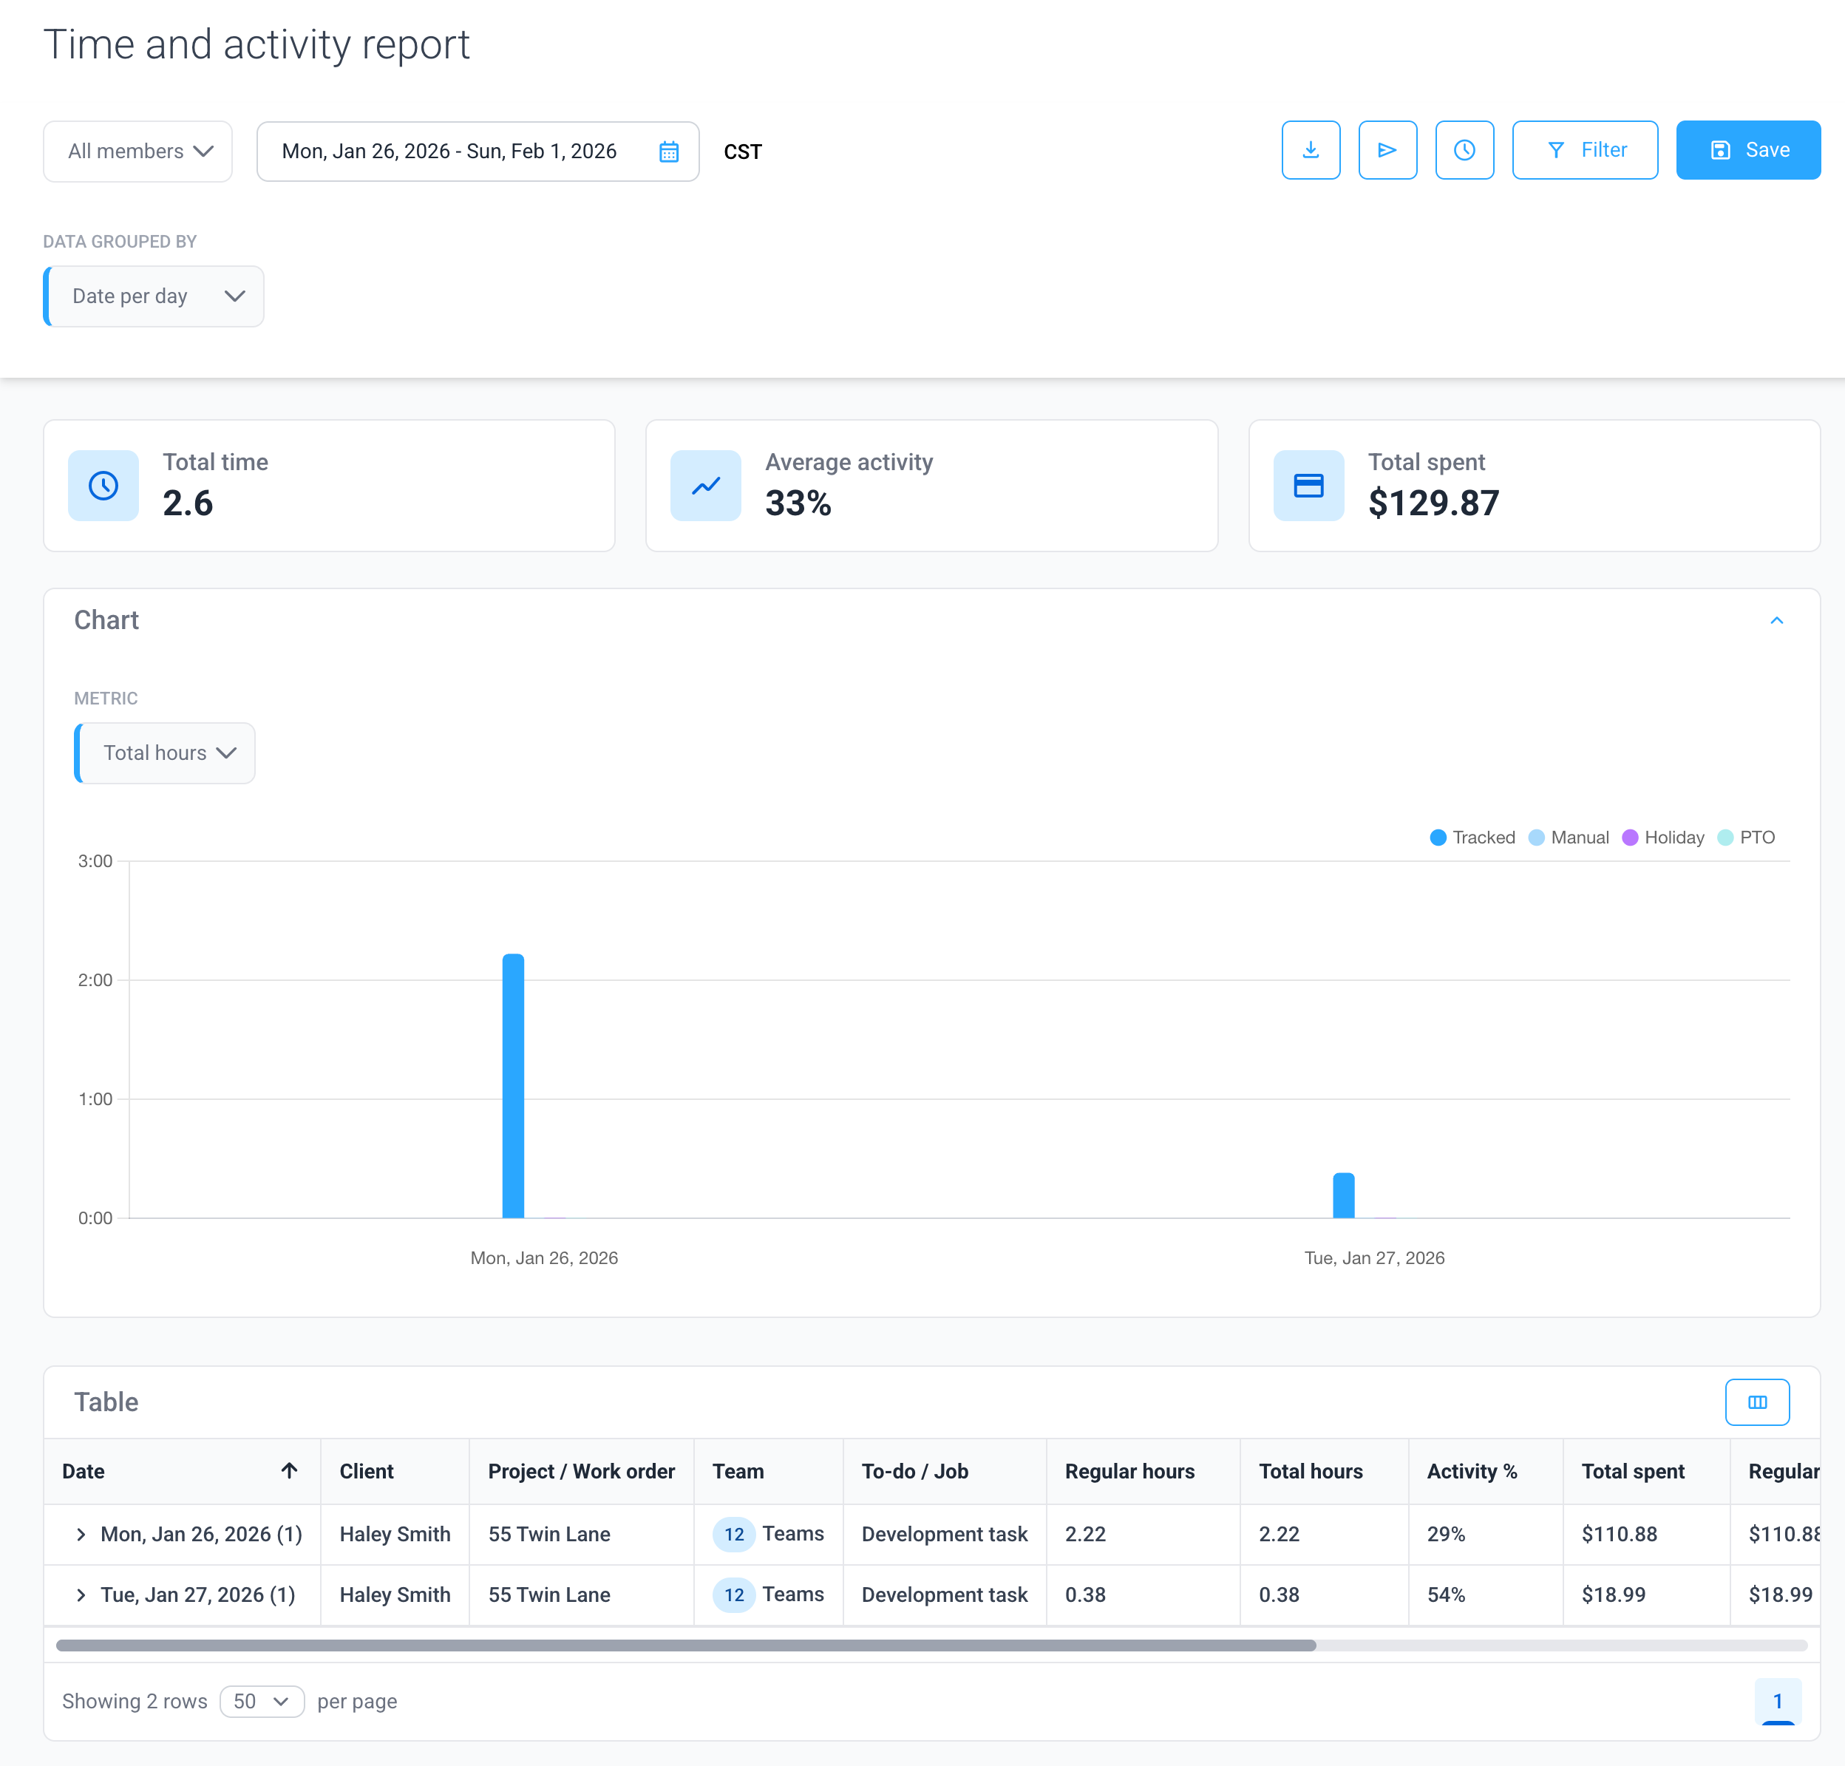The width and height of the screenshot is (1845, 1766).
Task: Click the Total spent card icon
Action: [x=1308, y=486]
